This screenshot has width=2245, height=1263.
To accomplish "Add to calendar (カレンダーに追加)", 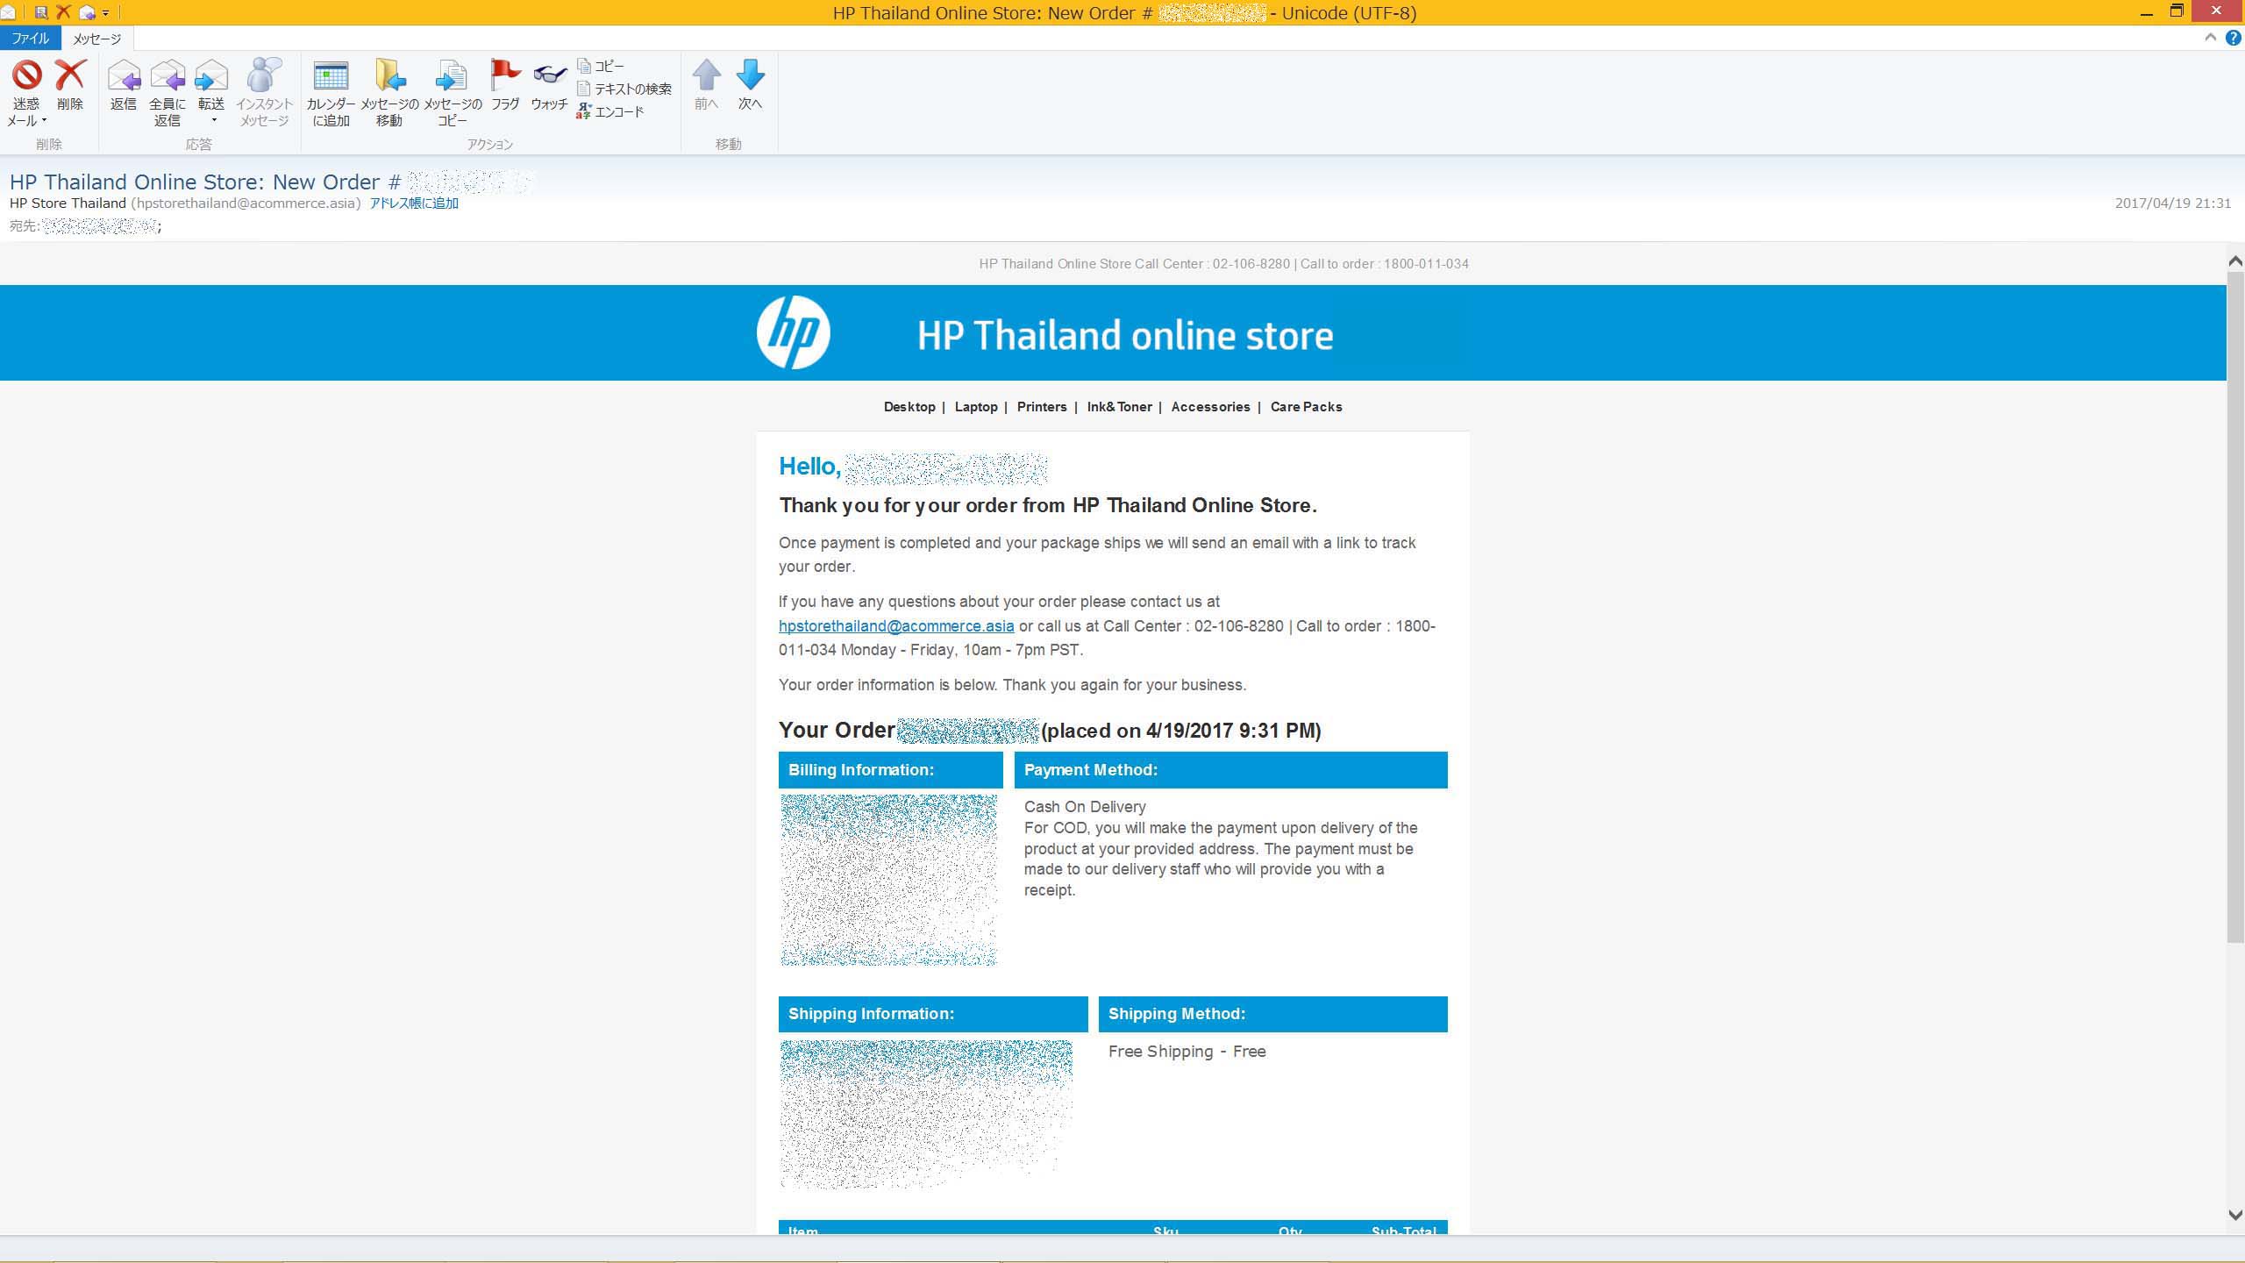I will click(331, 92).
